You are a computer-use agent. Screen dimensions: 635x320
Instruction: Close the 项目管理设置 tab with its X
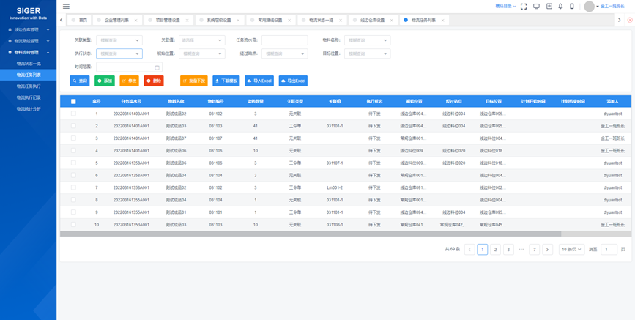pos(187,20)
